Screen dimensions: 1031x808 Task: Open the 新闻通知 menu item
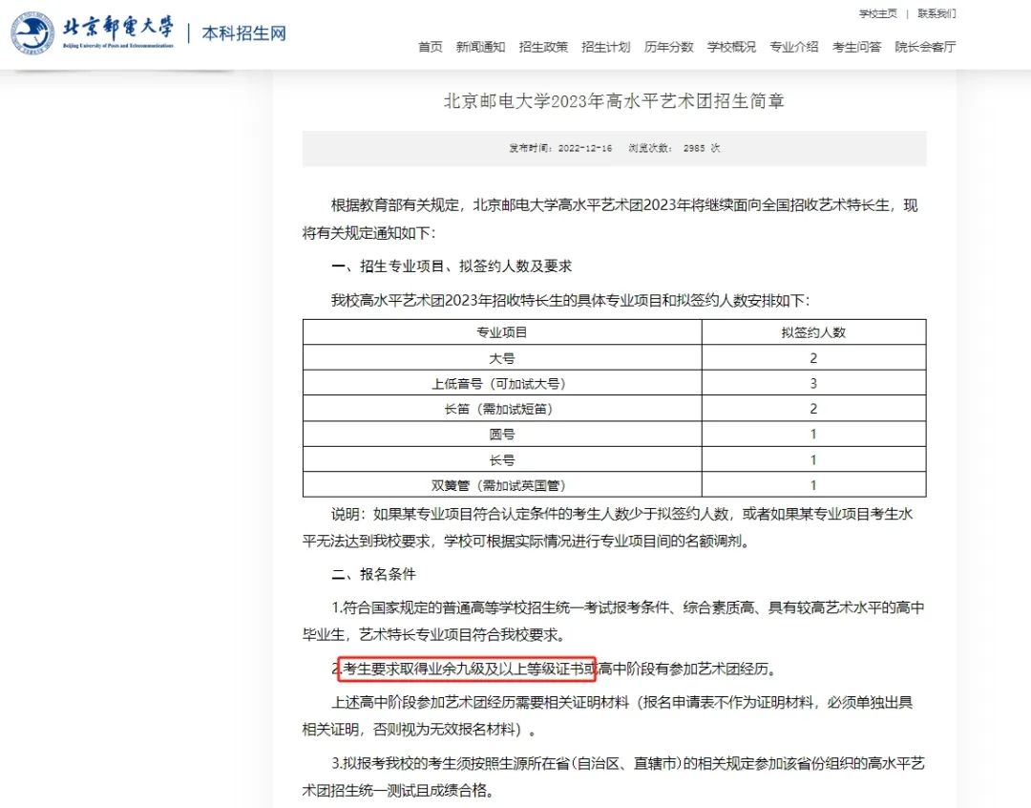(x=480, y=47)
